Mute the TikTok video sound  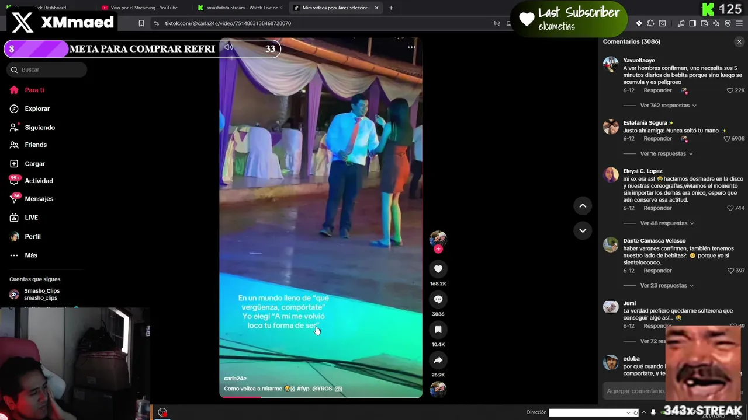(228, 47)
